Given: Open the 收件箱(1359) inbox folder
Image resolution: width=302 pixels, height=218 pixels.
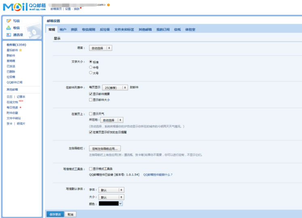Looking at the screenshot, I should click(x=16, y=45).
